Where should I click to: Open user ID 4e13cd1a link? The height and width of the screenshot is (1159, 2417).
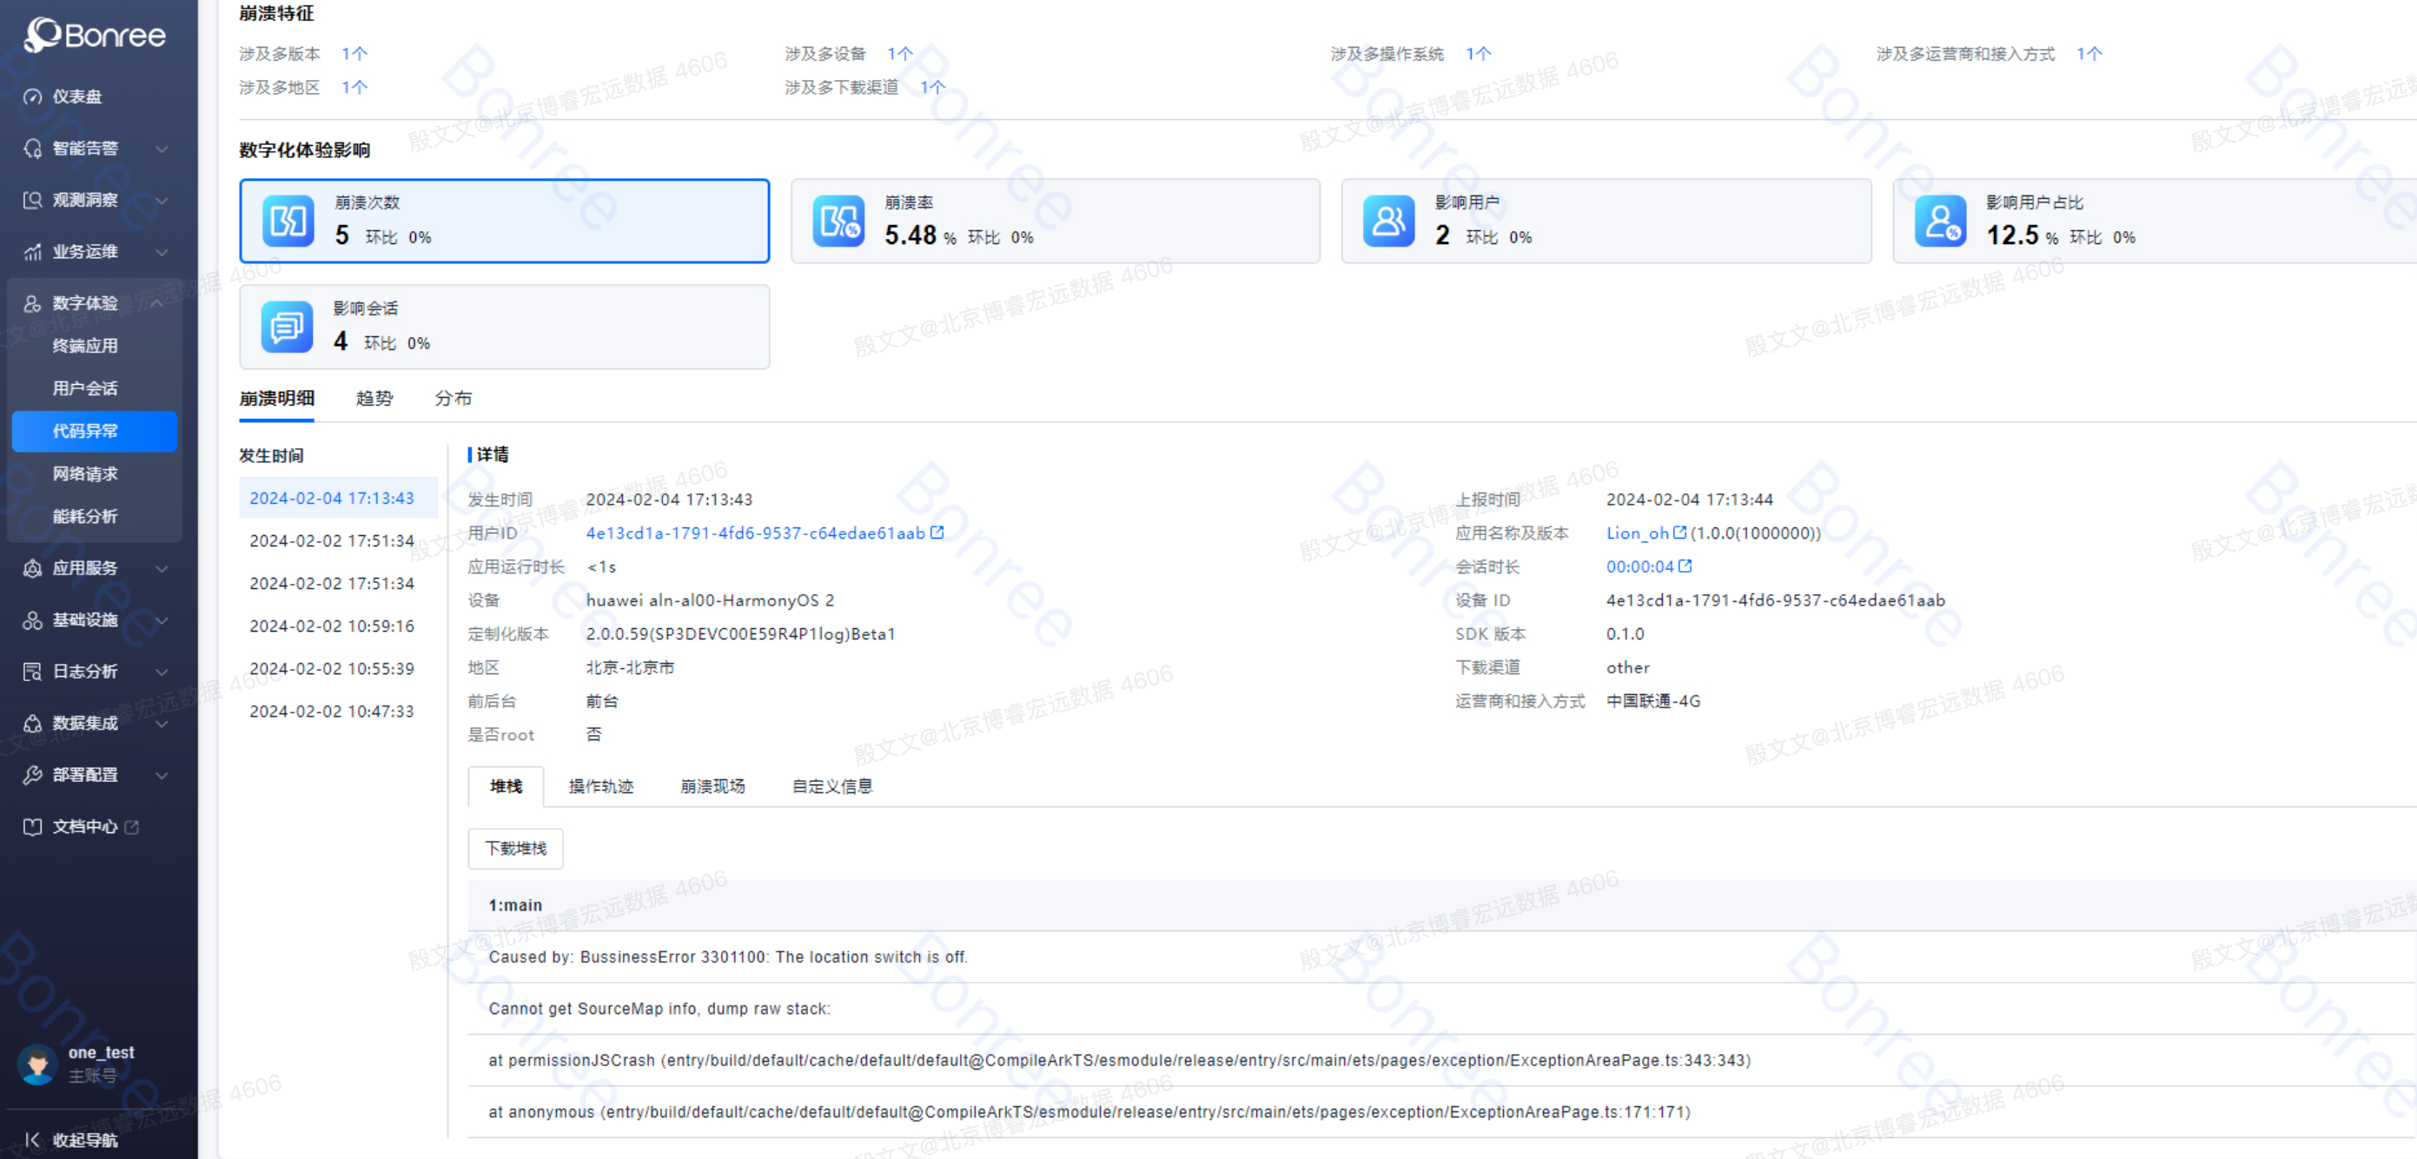pyautogui.click(x=754, y=532)
